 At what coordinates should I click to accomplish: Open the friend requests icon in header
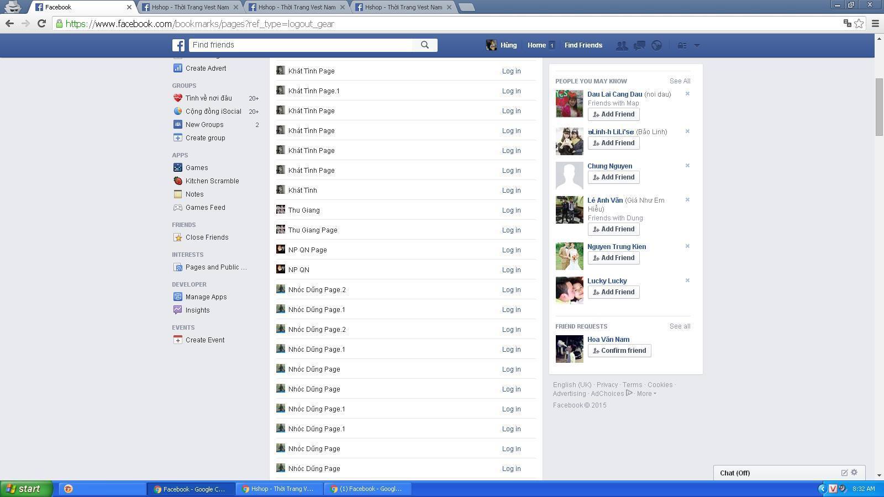pyautogui.click(x=622, y=45)
